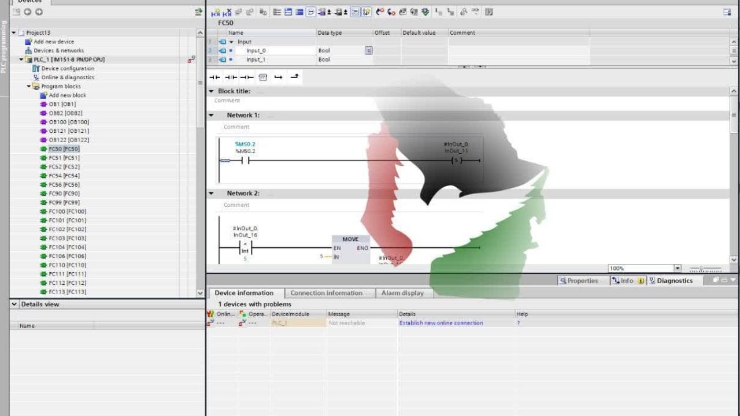
Task: Collapse the Input section in interface table
Action: click(x=231, y=42)
